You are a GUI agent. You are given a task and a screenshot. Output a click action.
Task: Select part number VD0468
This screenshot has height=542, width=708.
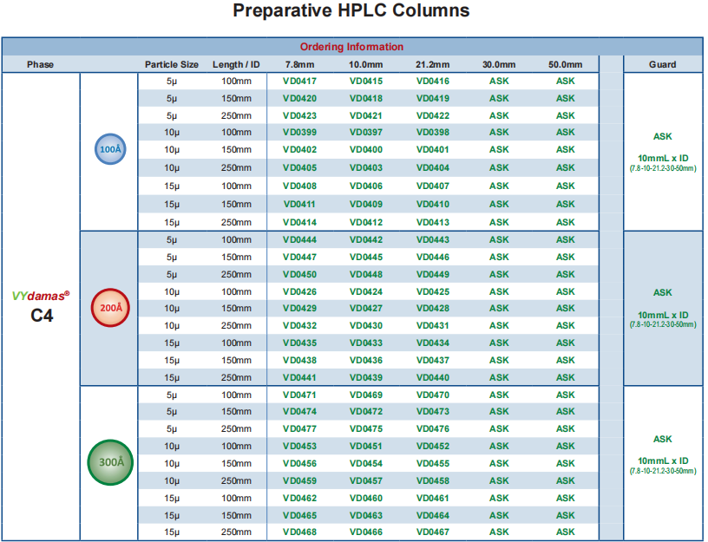(x=300, y=532)
